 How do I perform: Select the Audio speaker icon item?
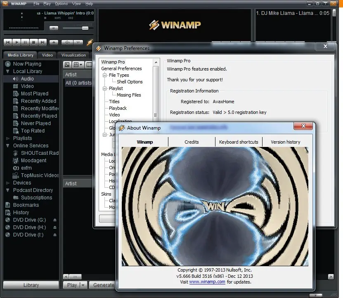pyautogui.click(x=16, y=79)
